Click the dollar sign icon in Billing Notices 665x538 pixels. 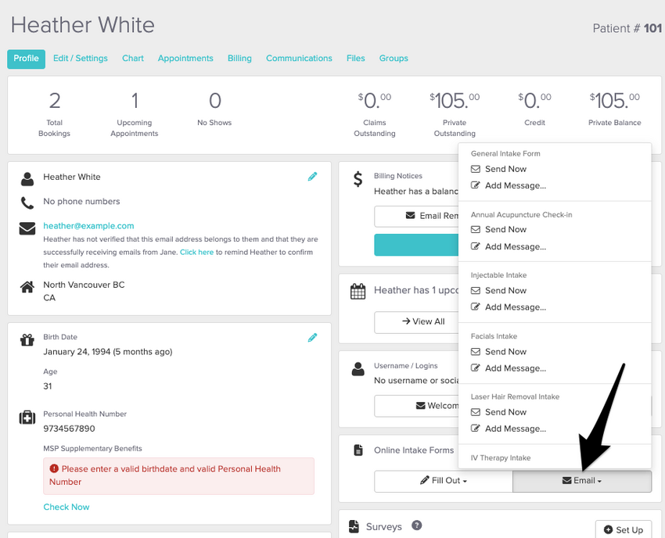click(358, 179)
